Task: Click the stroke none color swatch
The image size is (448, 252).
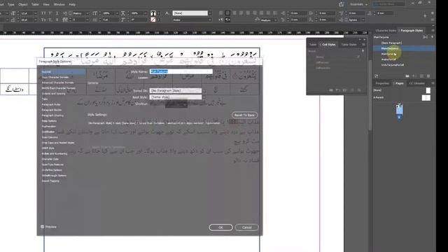Action: (153, 20)
